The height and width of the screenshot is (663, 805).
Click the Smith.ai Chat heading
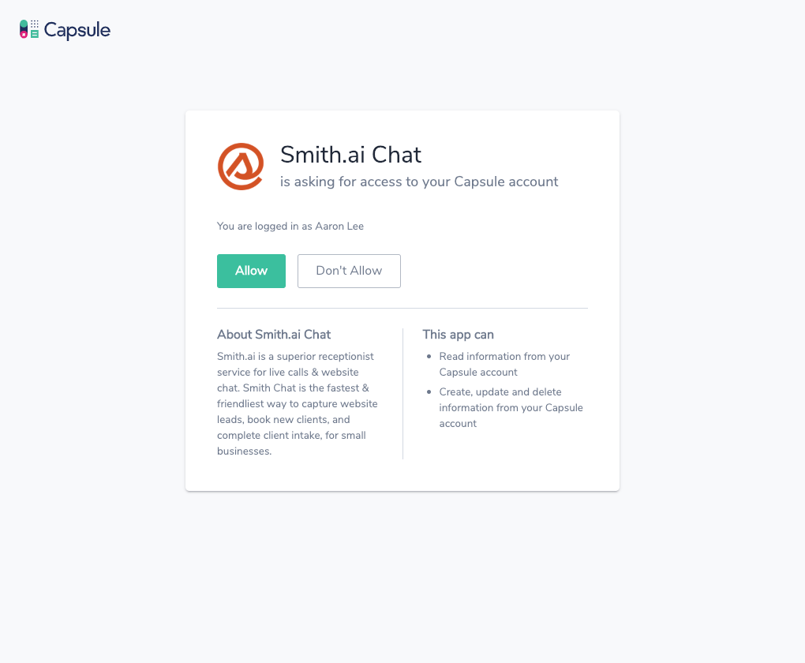tap(350, 155)
